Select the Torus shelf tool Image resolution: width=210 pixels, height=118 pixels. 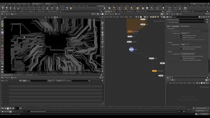[x=14, y=9]
